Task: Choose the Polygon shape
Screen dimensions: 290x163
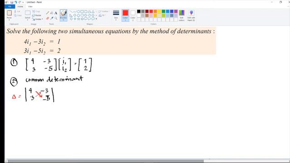Action: pyautogui.click(x=90, y=12)
